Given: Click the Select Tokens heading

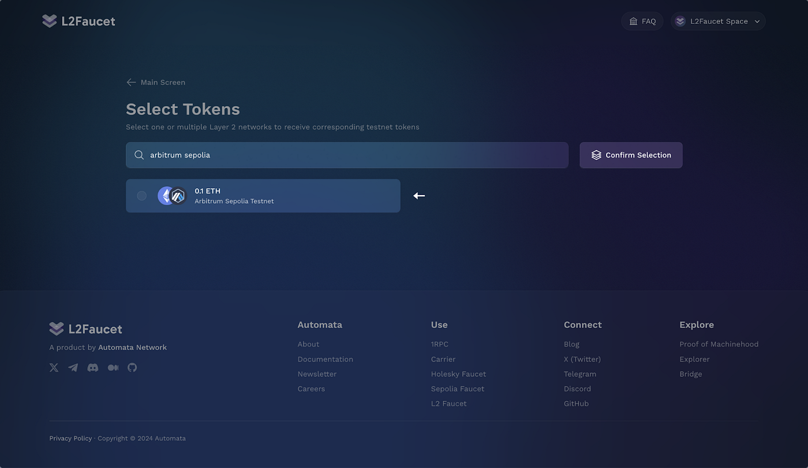Looking at the screenshot, I should pos(183,109).
